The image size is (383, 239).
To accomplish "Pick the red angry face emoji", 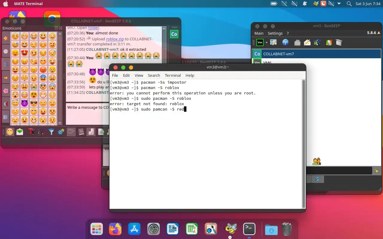I will [x=43, y=70].
